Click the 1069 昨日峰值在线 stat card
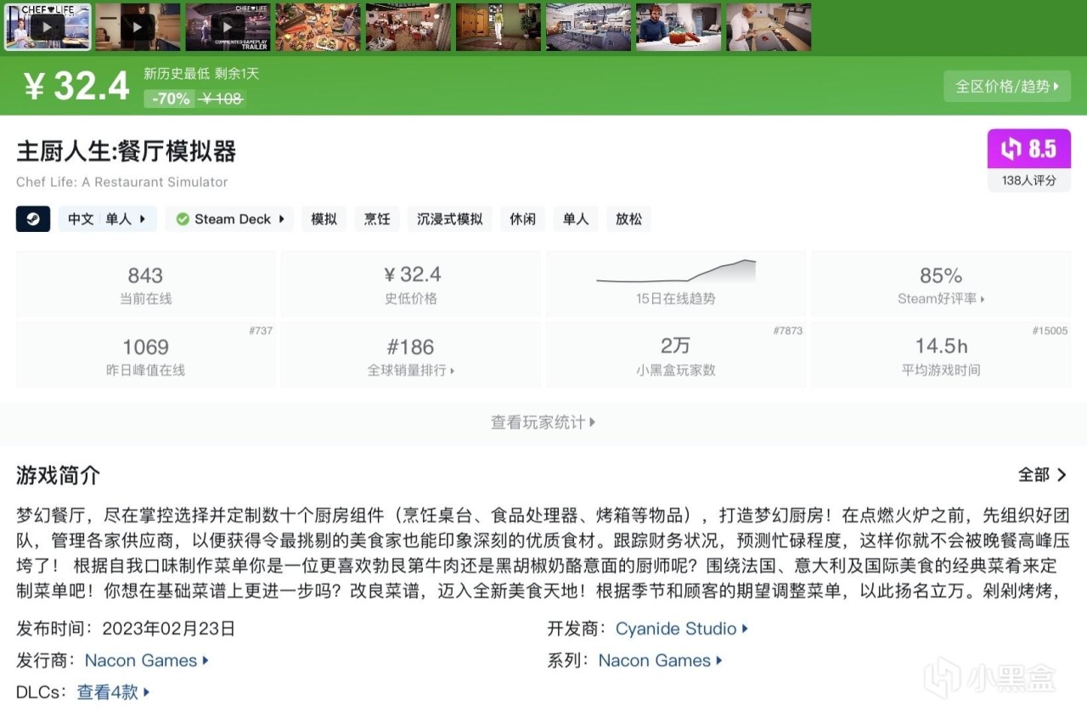The height and width of the screenshot is (717, 1087). click(145, 355)
